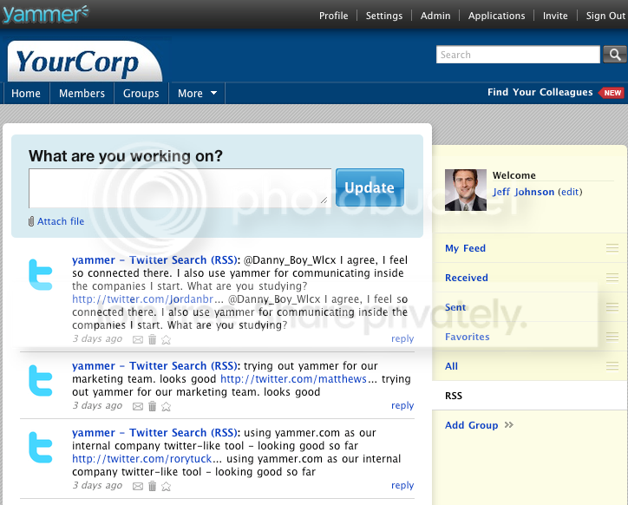Select Received in sidebar

(466, 278)
